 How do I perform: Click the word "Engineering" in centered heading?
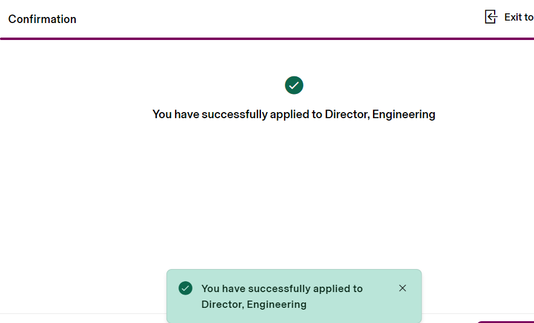click(x=404, y=114)
